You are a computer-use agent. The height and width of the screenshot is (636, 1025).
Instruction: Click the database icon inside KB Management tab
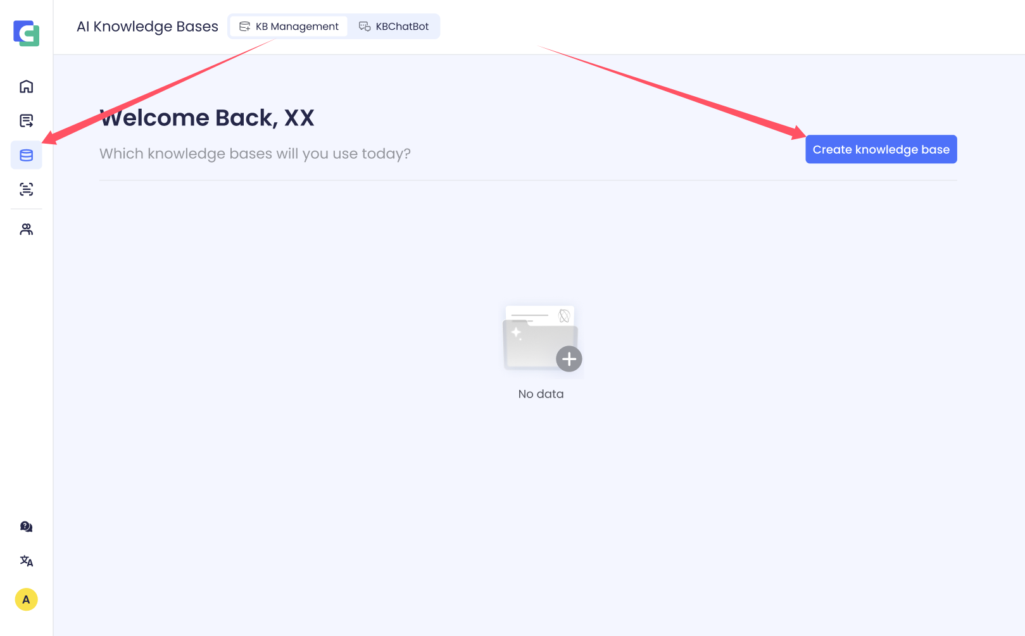tap(244, 27)
